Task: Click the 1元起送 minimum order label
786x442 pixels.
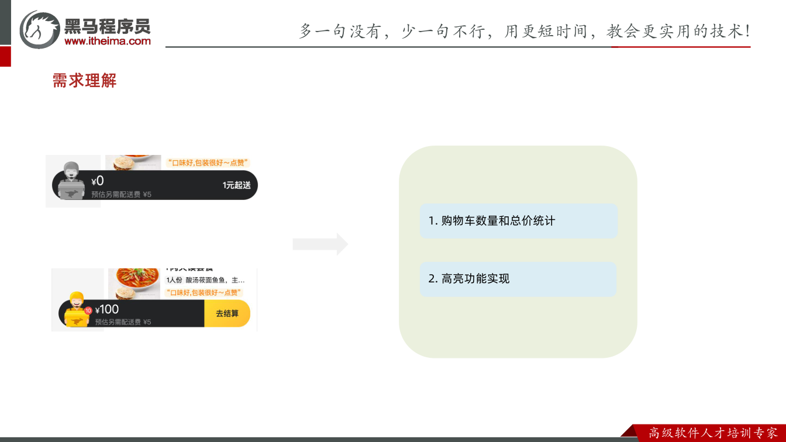Action: pos(236,185)
